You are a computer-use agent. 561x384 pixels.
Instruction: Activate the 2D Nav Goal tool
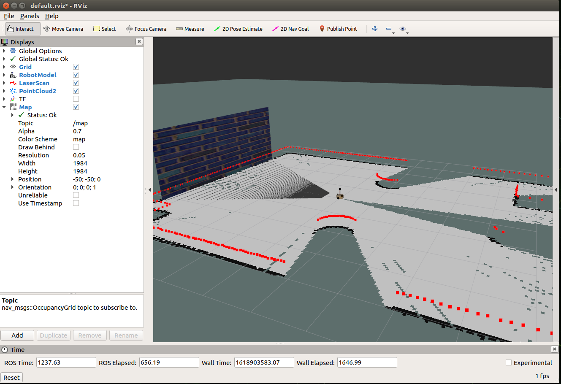click(290, 29)
